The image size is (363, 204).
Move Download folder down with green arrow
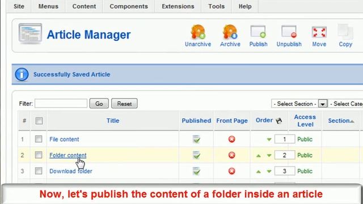tap(269, 171)
